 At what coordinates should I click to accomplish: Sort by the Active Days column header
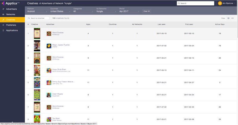point(220,24)
